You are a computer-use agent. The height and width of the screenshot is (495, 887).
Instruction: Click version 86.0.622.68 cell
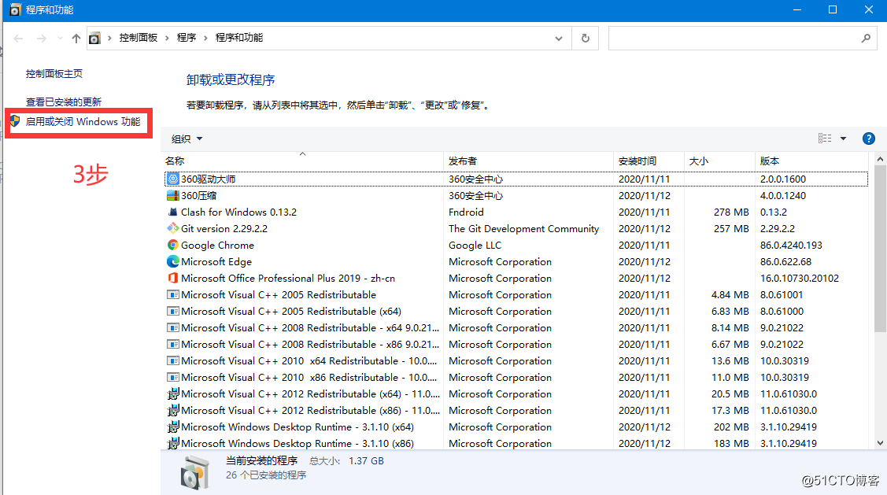click(x=785, y=261)
